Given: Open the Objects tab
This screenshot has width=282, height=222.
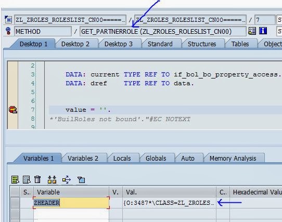Looking at the screenshot, I should (x=272, y=44).
